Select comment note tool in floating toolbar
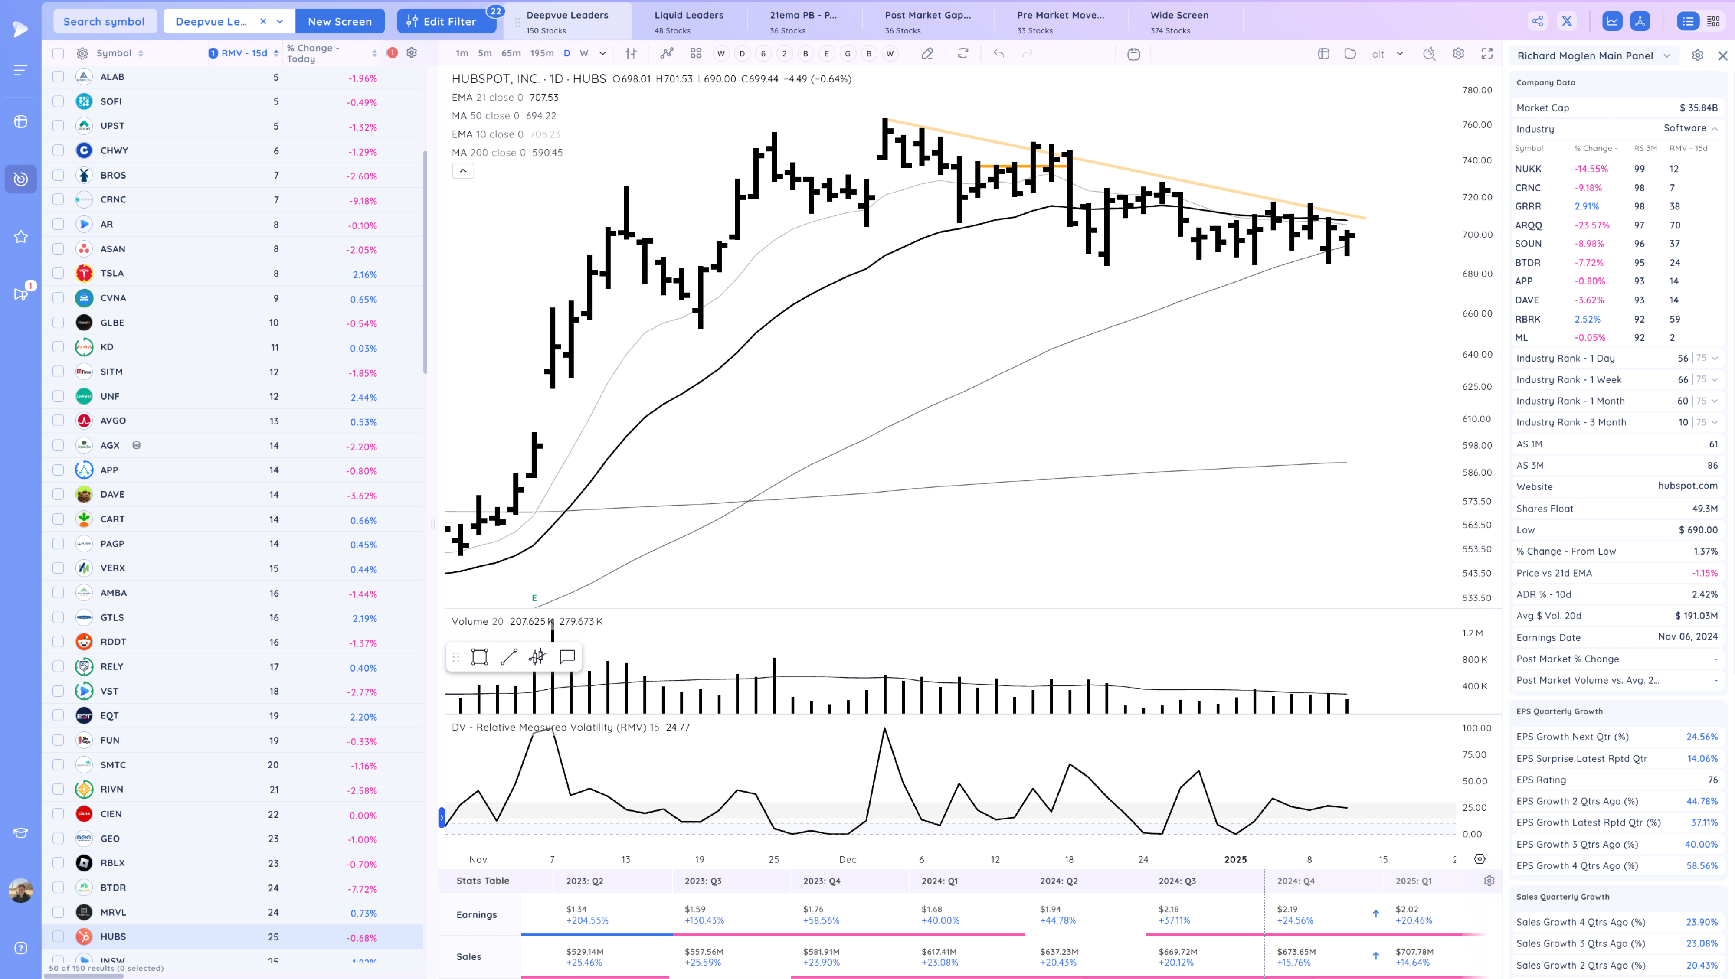 [x=567, y=656]
